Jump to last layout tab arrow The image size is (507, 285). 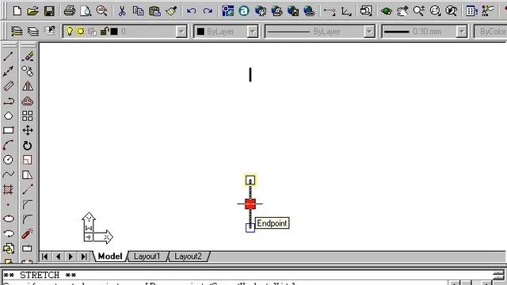pyautogui.click(x=84, y=256)
